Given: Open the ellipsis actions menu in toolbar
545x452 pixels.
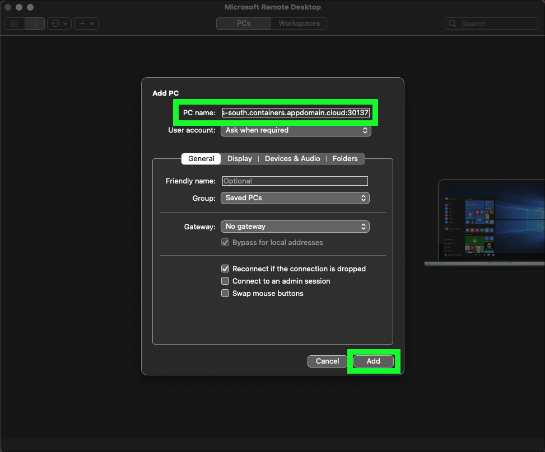Looking at the screenshot, I should click(59, 23).
